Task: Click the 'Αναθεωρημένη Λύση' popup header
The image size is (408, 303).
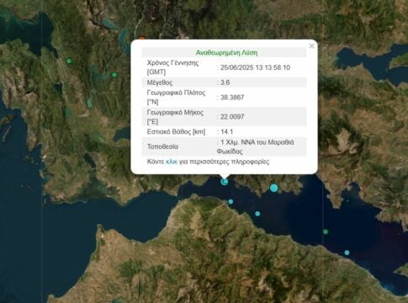Action: 226,53
